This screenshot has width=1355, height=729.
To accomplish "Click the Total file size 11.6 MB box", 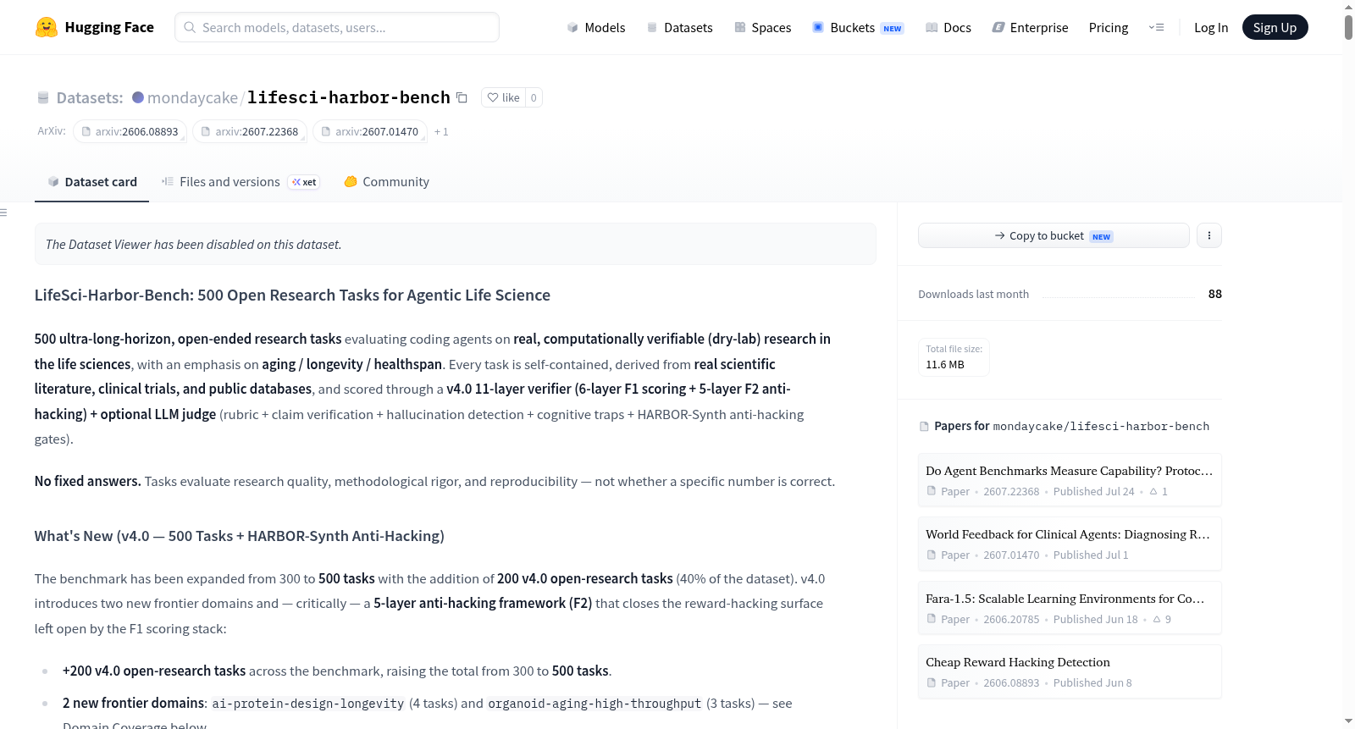I will pos(954,357).
